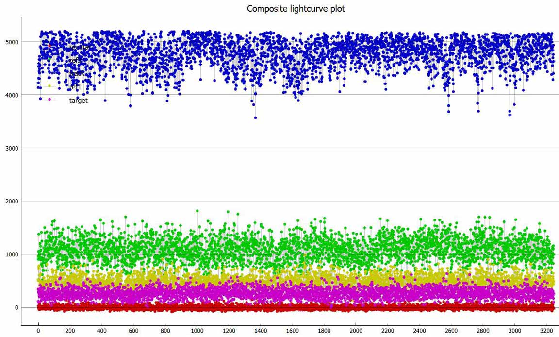Click the yellow ref1 legend marker
Screen dimensions: 559x337
point(49,86)
